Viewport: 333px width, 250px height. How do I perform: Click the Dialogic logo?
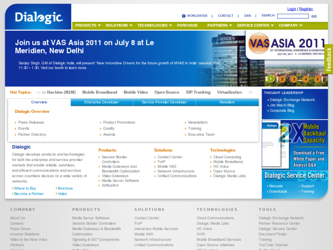(39, 17)
